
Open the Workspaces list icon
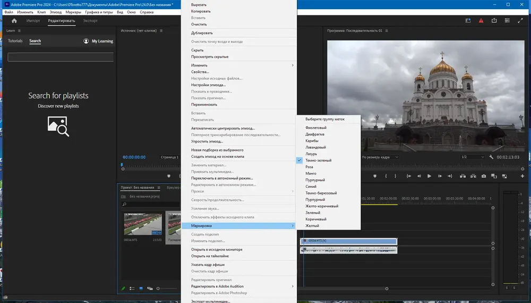[507, 21]
